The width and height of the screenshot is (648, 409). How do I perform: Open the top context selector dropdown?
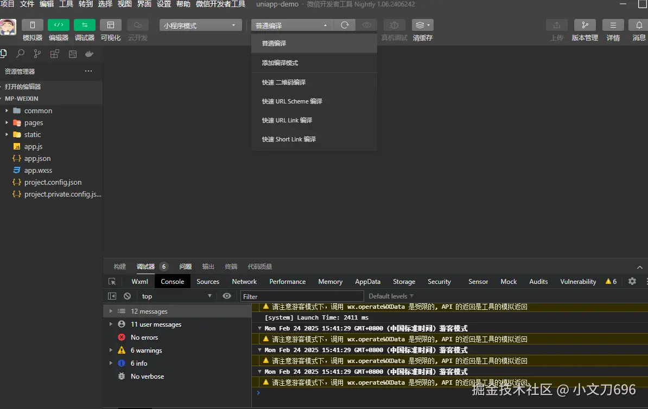click(x=176, y=296)
